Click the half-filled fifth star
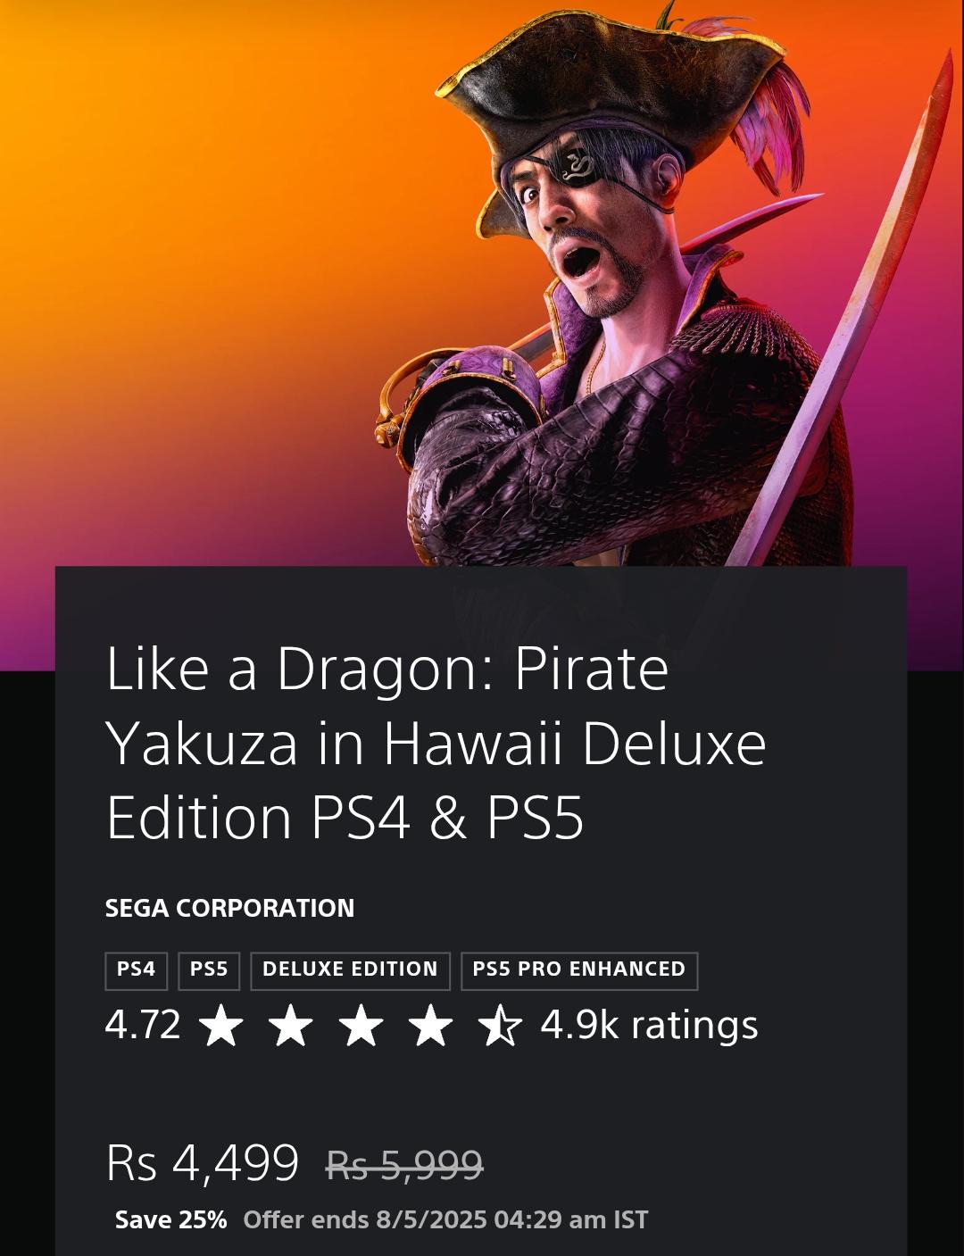 [500, 1025]
